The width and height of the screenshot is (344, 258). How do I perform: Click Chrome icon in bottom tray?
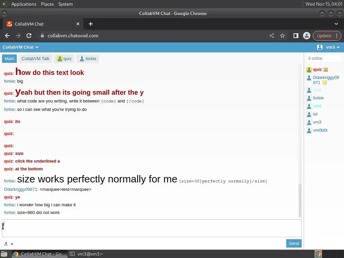[318, 254]
